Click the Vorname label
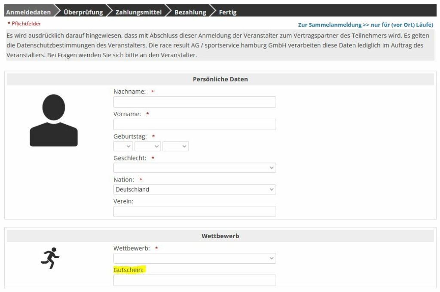 (127, 114)
